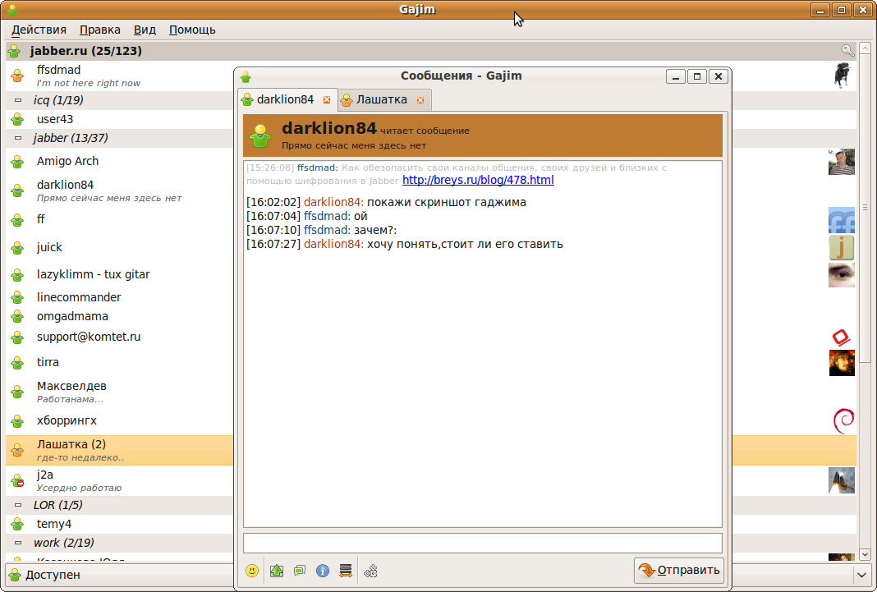
Task: Open the Действия menu
Action: 39,30
